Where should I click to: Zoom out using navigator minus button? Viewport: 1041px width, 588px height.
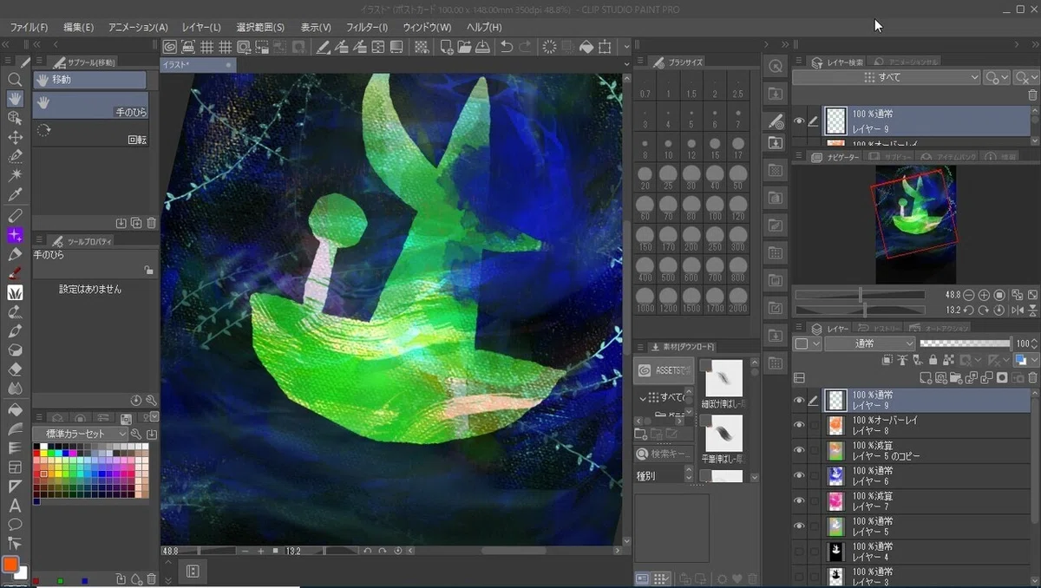tap(969, 295)
